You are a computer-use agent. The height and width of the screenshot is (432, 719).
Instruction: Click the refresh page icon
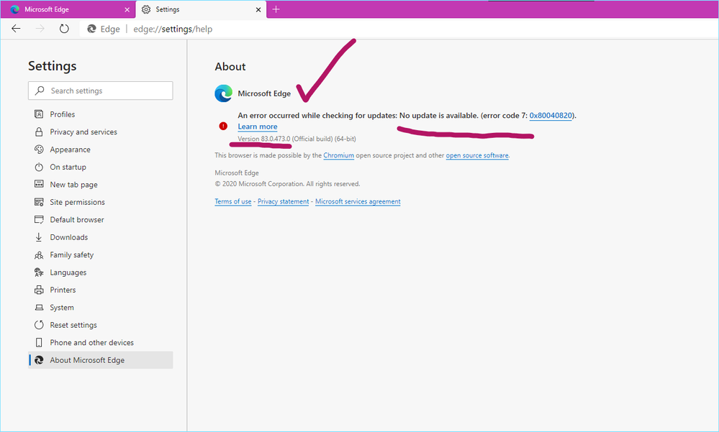coord(64,29)
